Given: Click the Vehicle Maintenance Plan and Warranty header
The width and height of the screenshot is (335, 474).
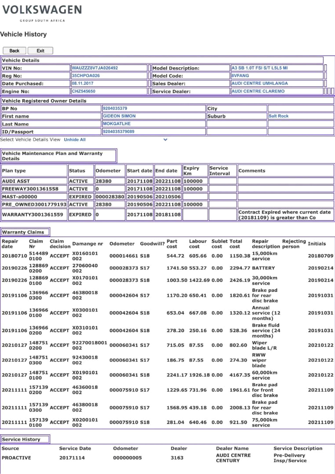Looking at the screenshot, I should point(59,156).
